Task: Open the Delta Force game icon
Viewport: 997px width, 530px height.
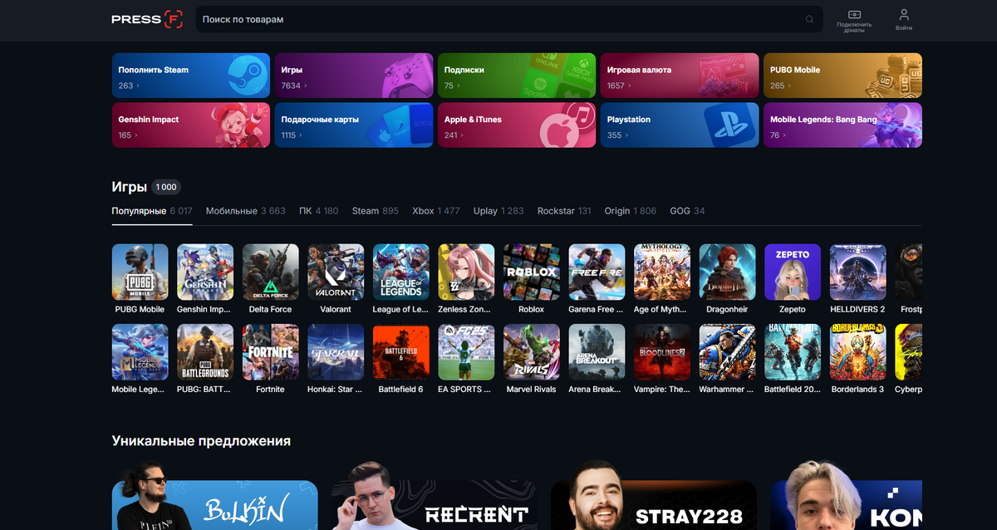Action: pos(270,272)
